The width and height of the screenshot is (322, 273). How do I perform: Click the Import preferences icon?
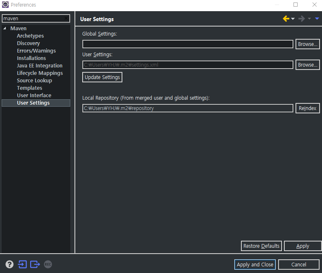point(22,264)
